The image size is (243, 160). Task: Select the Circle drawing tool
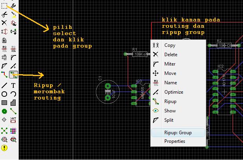(x=4, y=94)
